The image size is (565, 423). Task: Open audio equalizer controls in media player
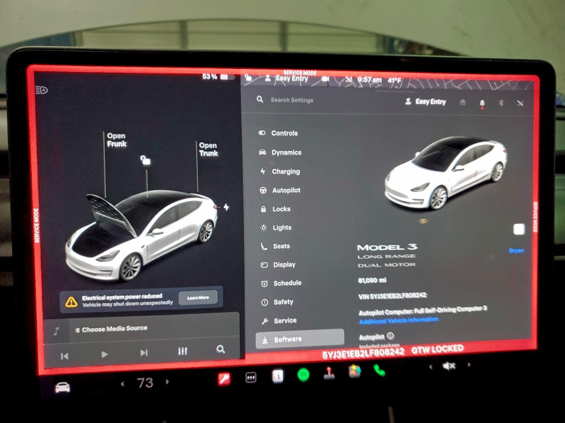tap(182, 352)
